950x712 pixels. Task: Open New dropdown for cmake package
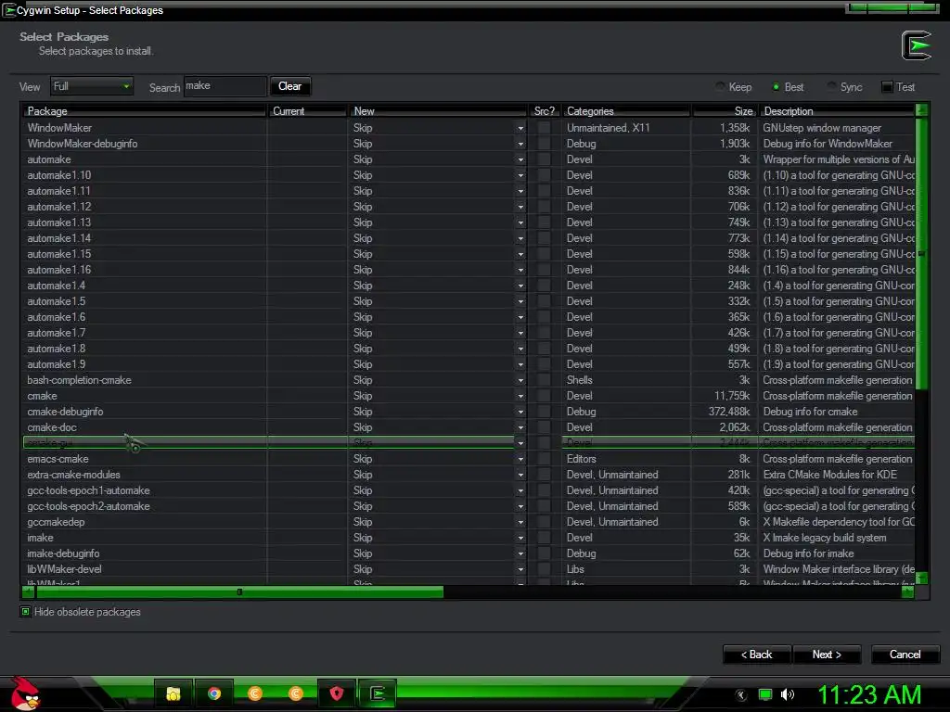(x=520, y=396)
